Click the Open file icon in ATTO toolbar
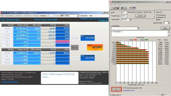171x96 pixels. [x=115, y=8]
